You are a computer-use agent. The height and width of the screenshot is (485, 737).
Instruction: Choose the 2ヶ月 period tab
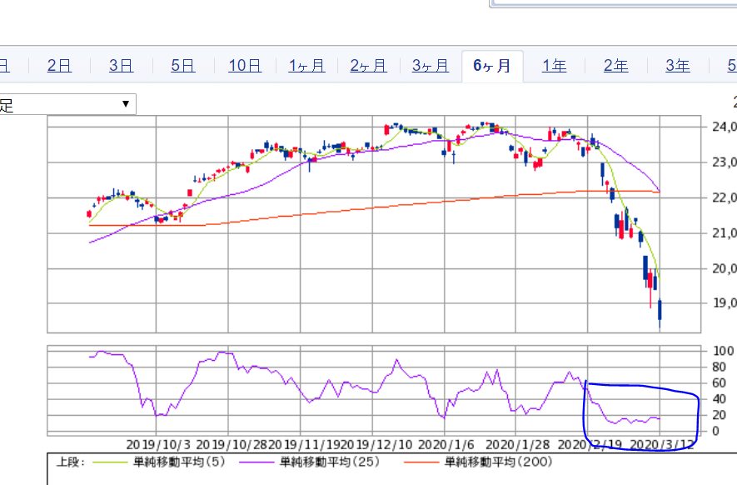click(x=368, y=66)
